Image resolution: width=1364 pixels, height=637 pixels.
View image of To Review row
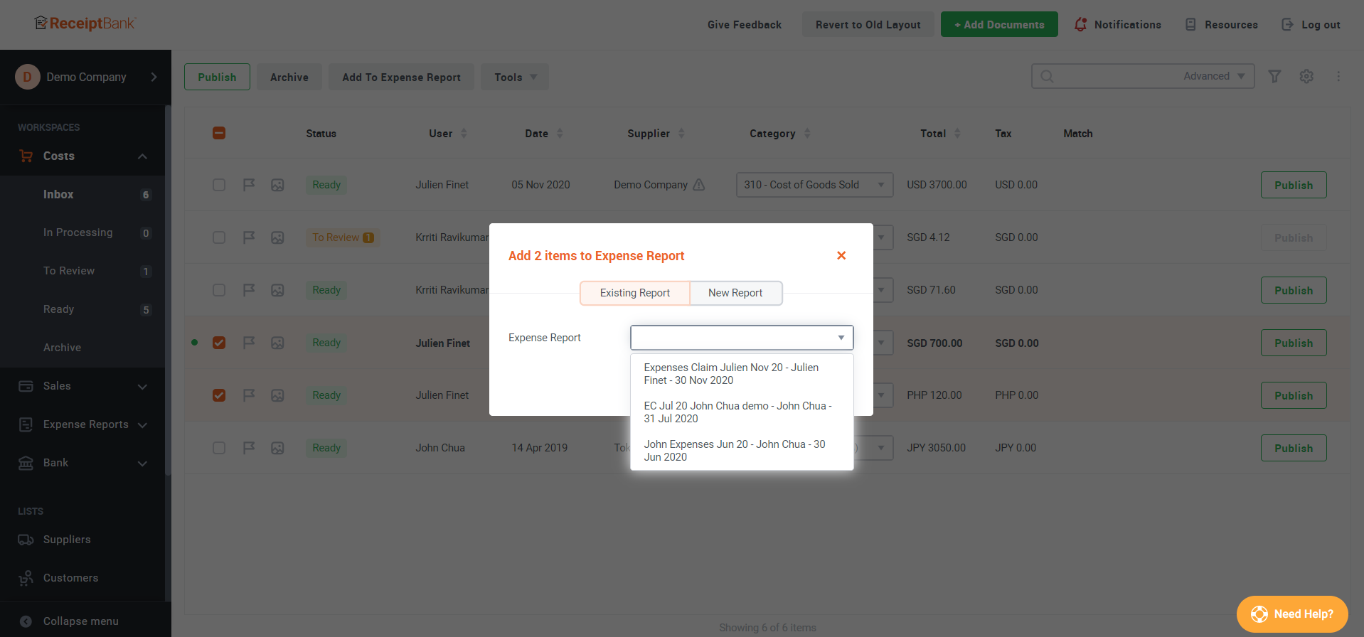[277, 237]
